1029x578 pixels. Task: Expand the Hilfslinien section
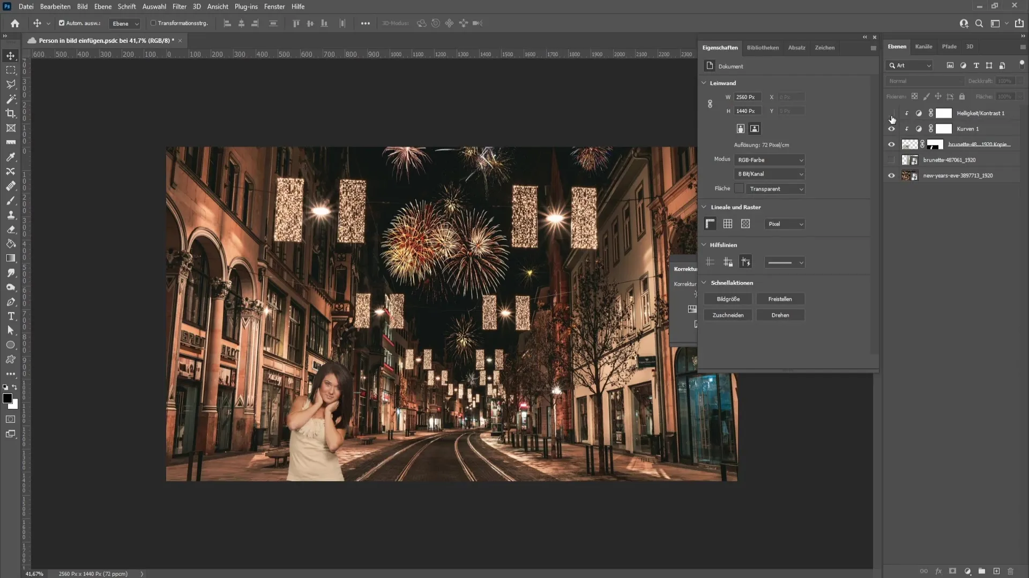click(705, 245)
